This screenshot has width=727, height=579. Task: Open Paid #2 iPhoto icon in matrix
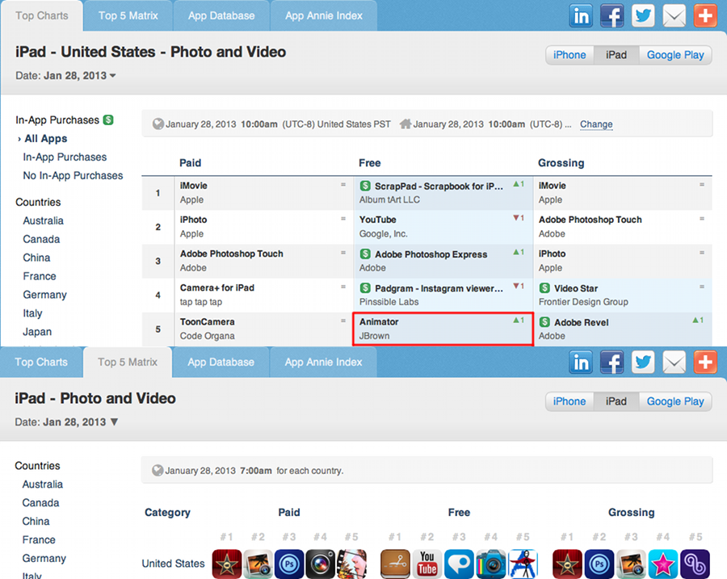[258, 564]
